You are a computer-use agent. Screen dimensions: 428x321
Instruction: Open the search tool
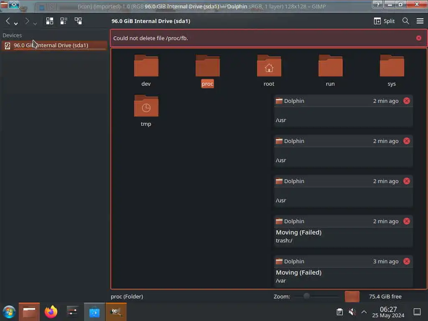click(x=405, y=21)
